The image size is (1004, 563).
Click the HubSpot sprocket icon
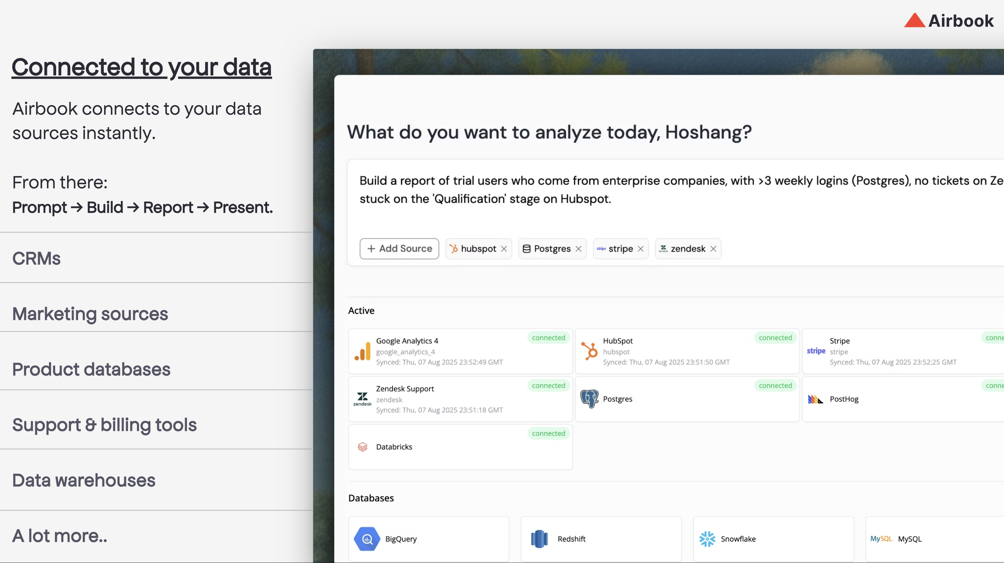(589, 351)
